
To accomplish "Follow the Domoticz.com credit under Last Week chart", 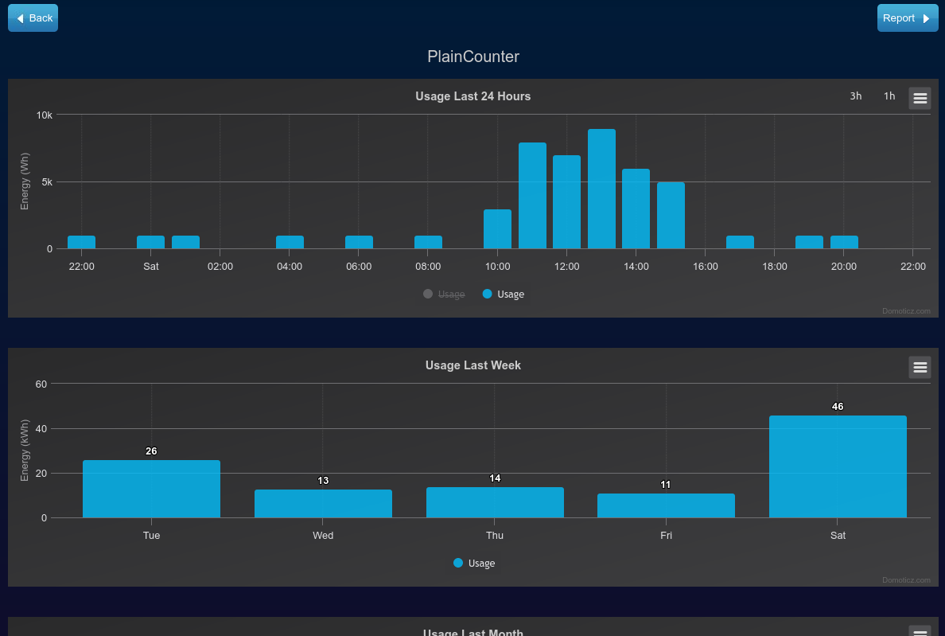I will [x=906, y=580].
